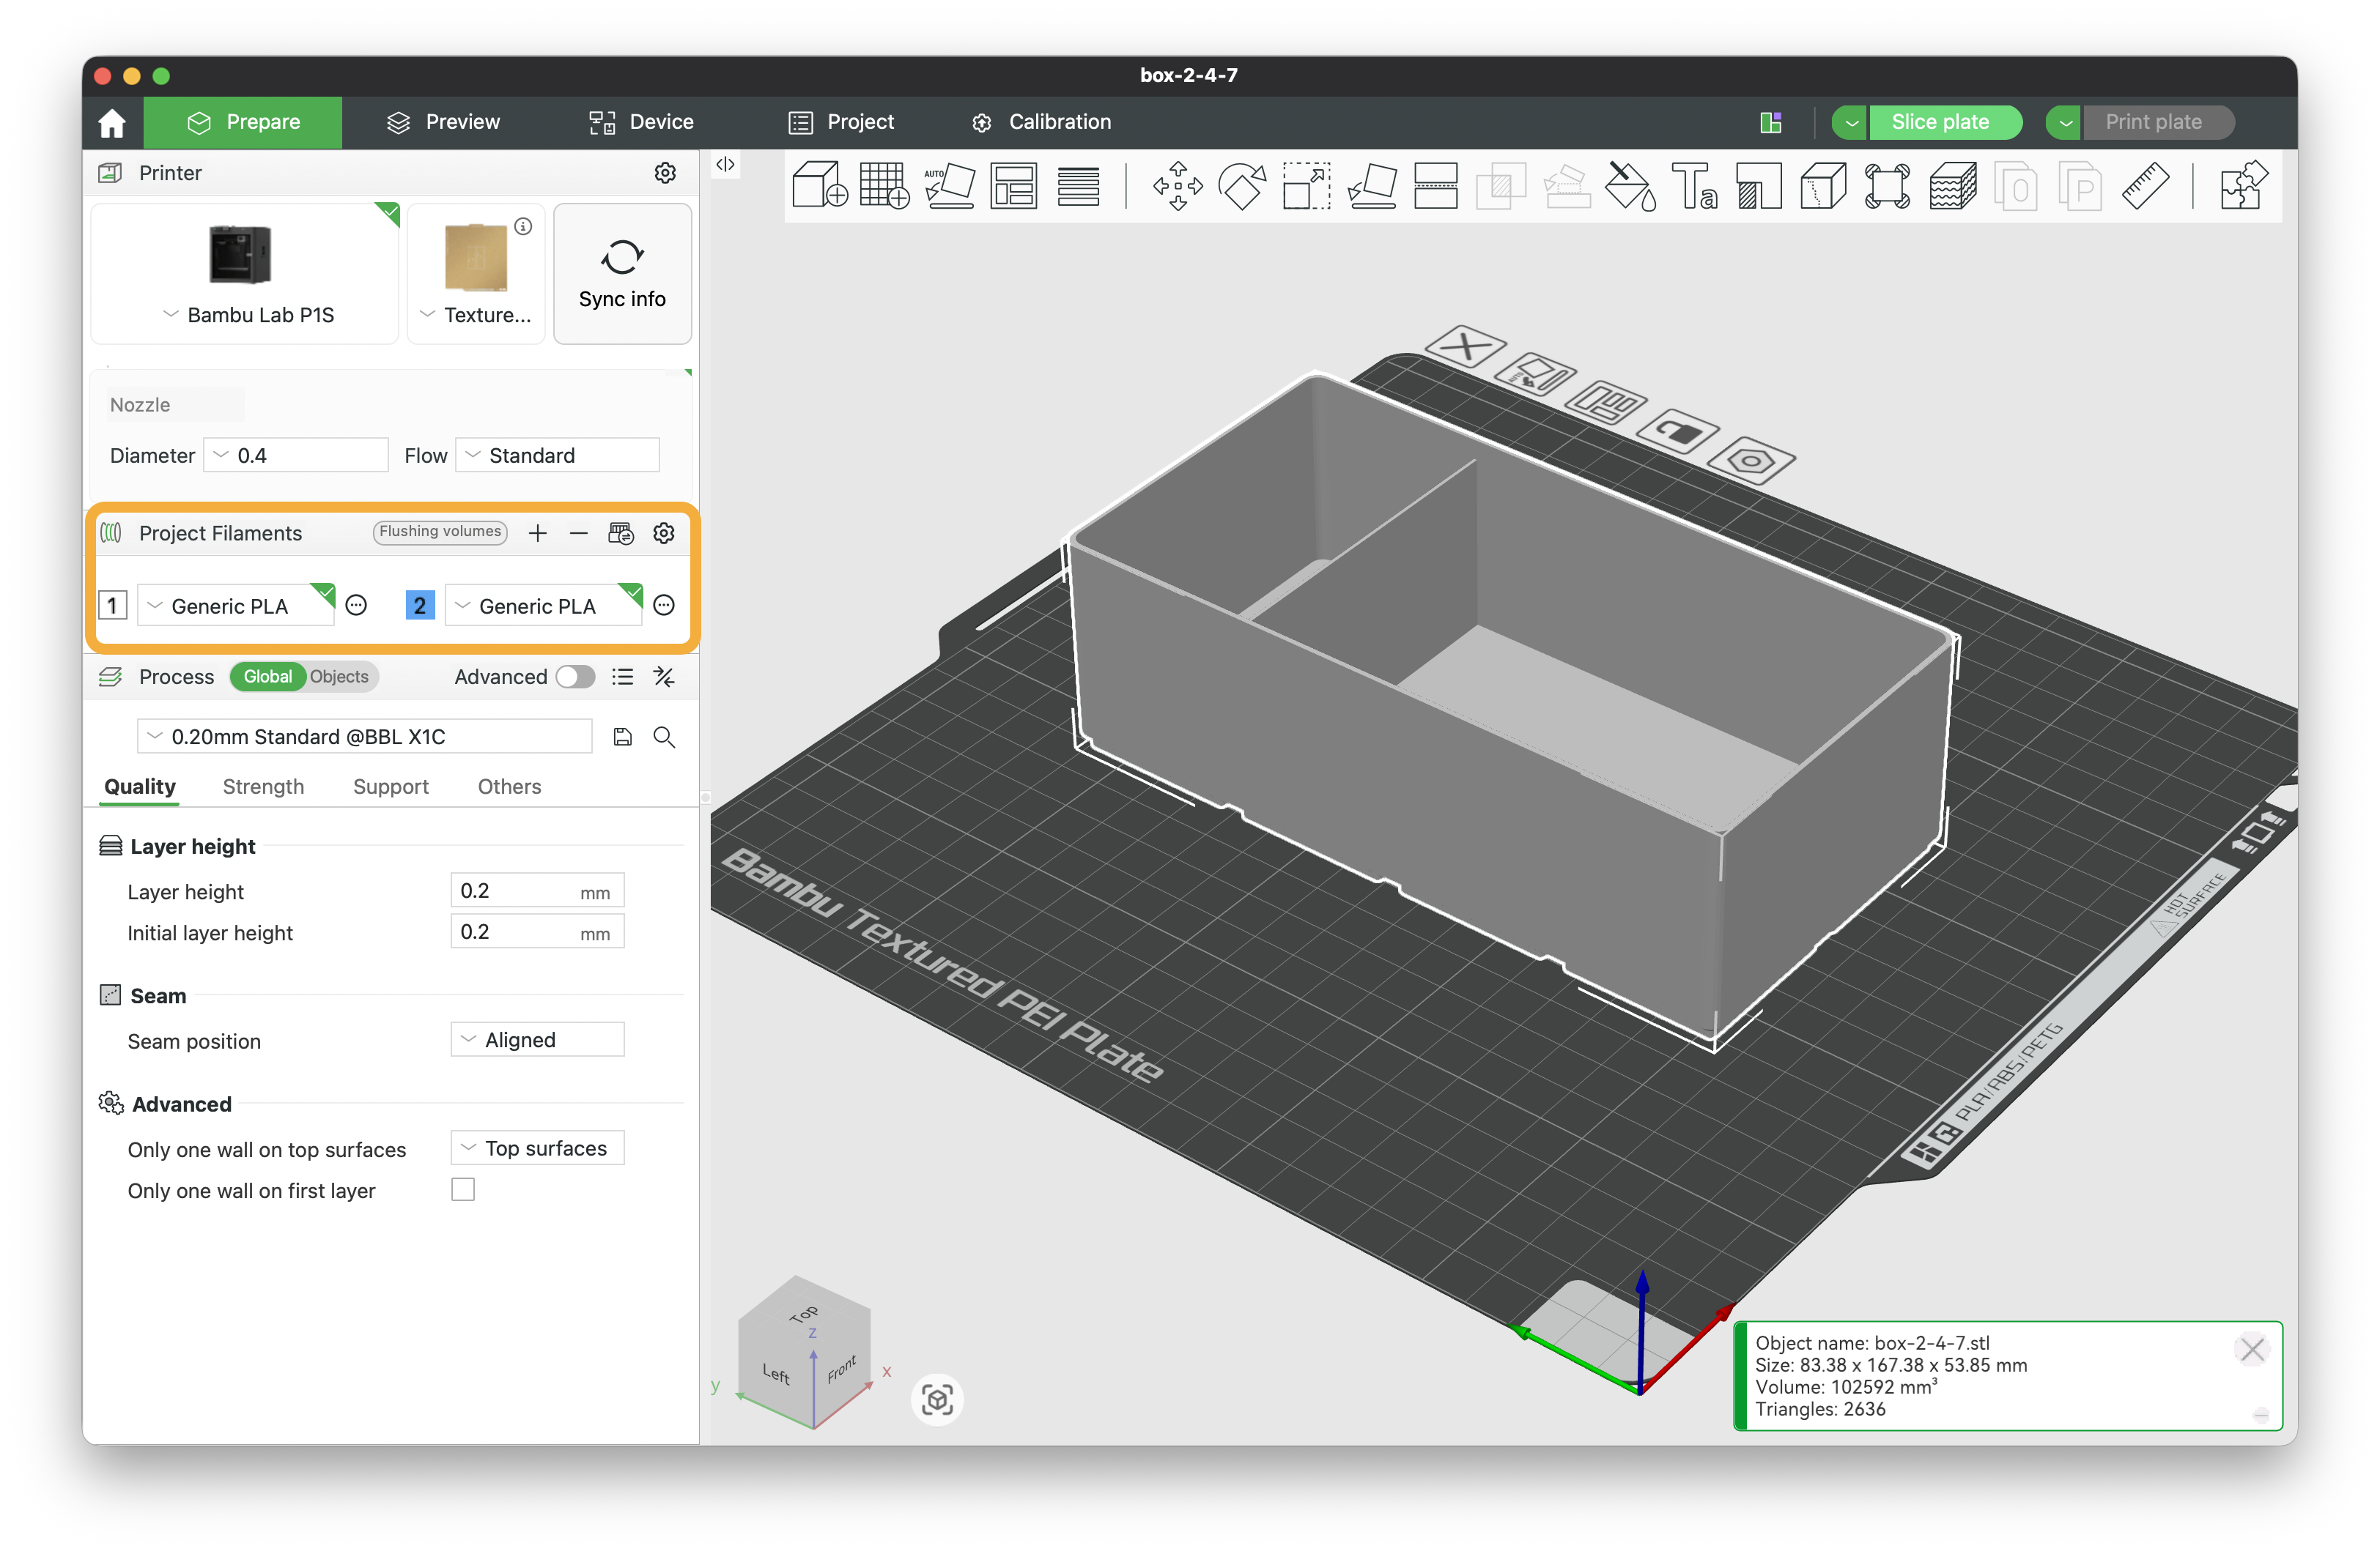Switch to the Strength tab
2380x1554 pixels.
(x=263, y=787)
